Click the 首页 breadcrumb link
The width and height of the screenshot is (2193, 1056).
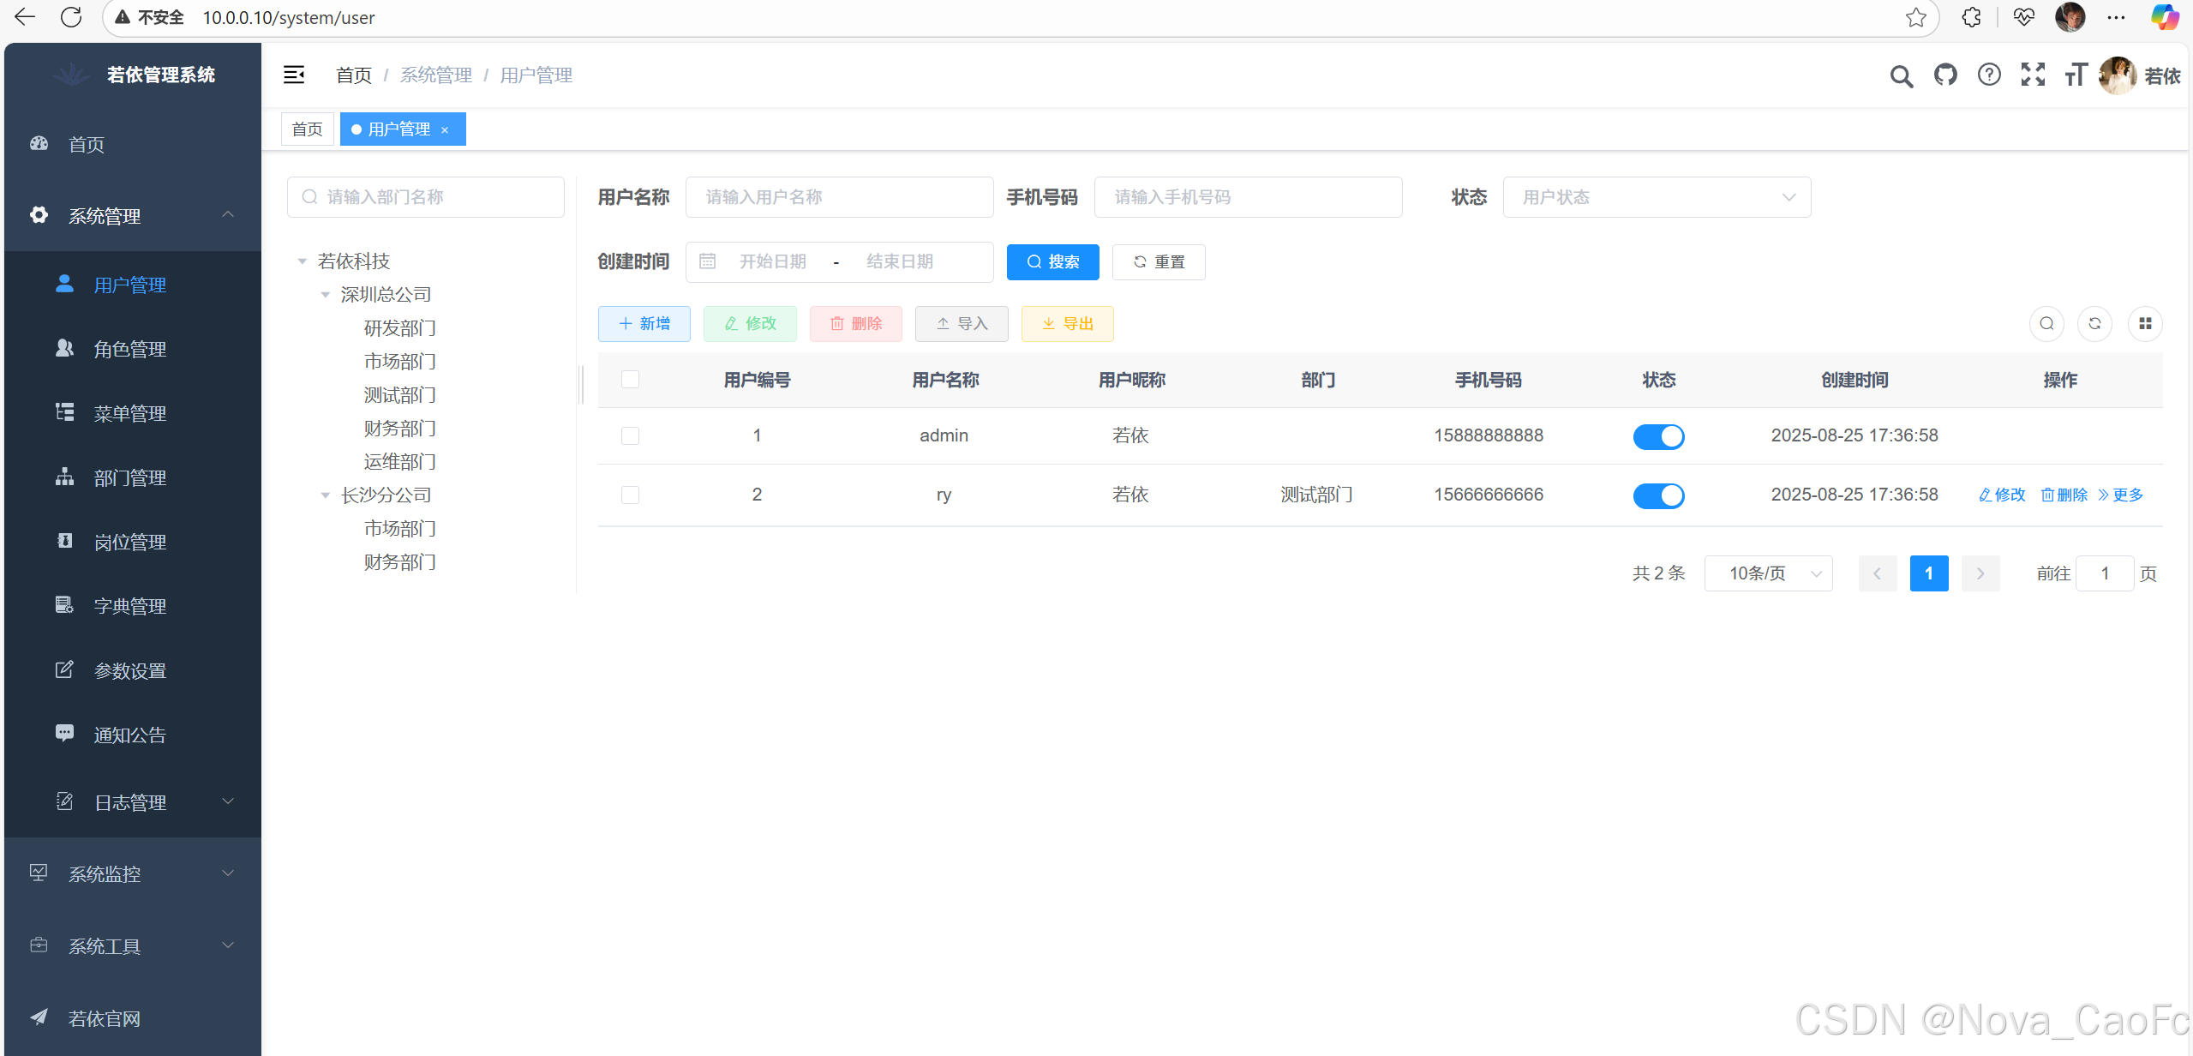coord(354,75)
